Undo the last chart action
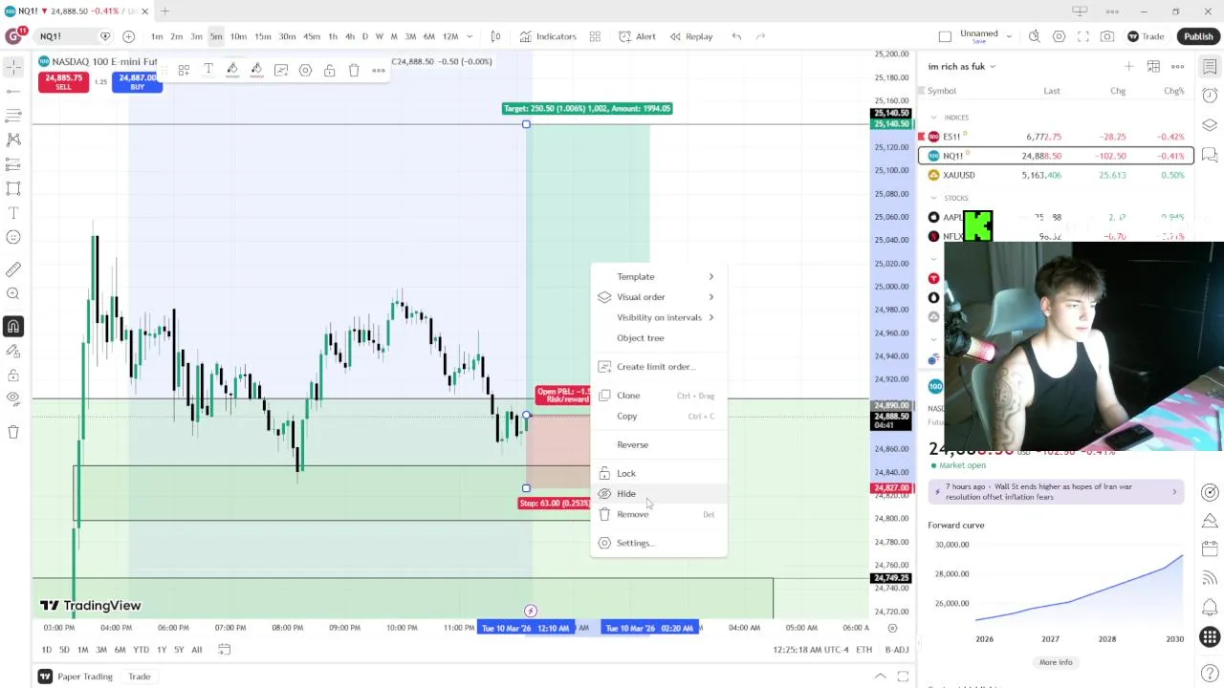The width and height of the screenshot is (1224, 688). (736, 36)
